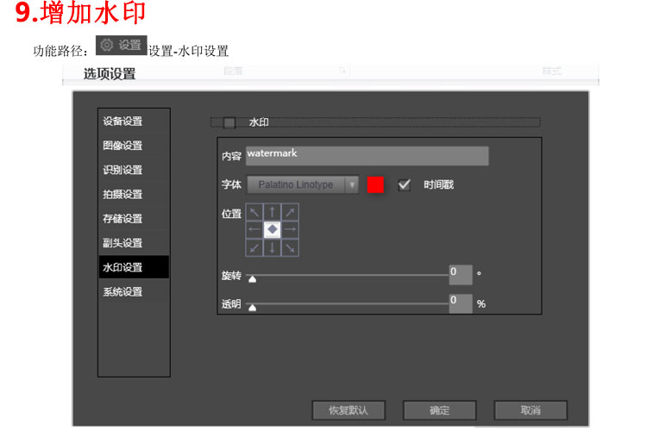The height and width of the screenshot is (437, 647).
Task: Uncheck the 时间戳 timestamp checkbox
Action: [404, 184]
